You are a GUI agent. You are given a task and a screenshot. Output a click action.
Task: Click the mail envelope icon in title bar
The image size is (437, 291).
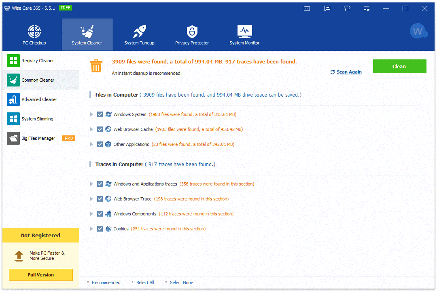307,8
